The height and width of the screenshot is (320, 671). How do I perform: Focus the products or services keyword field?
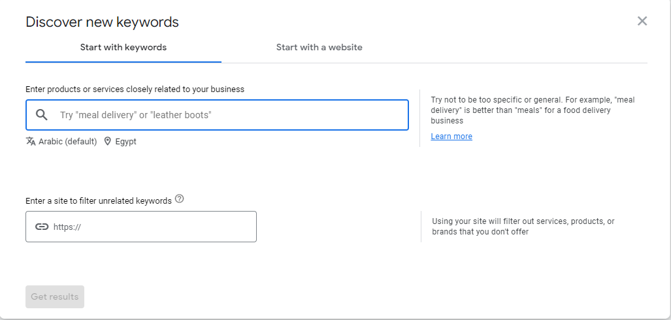click(x=229, y=115)
